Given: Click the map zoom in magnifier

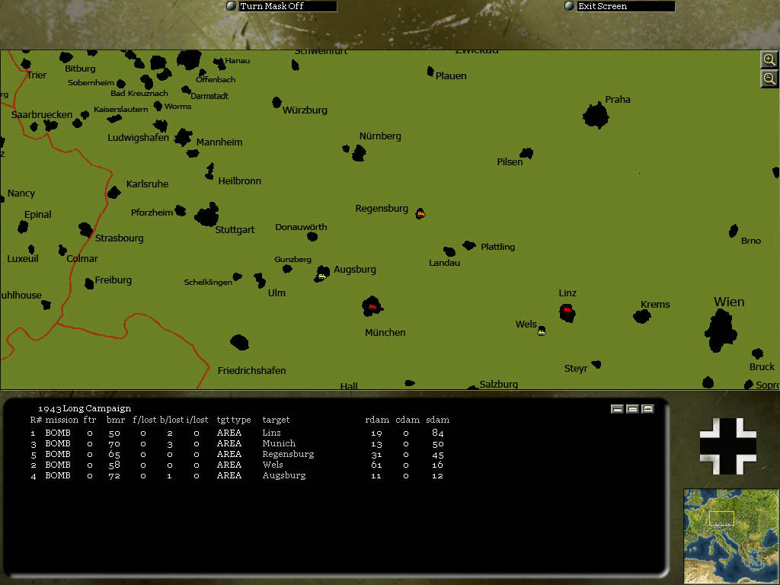Looking at the screenshot, I should pos(769,60).
